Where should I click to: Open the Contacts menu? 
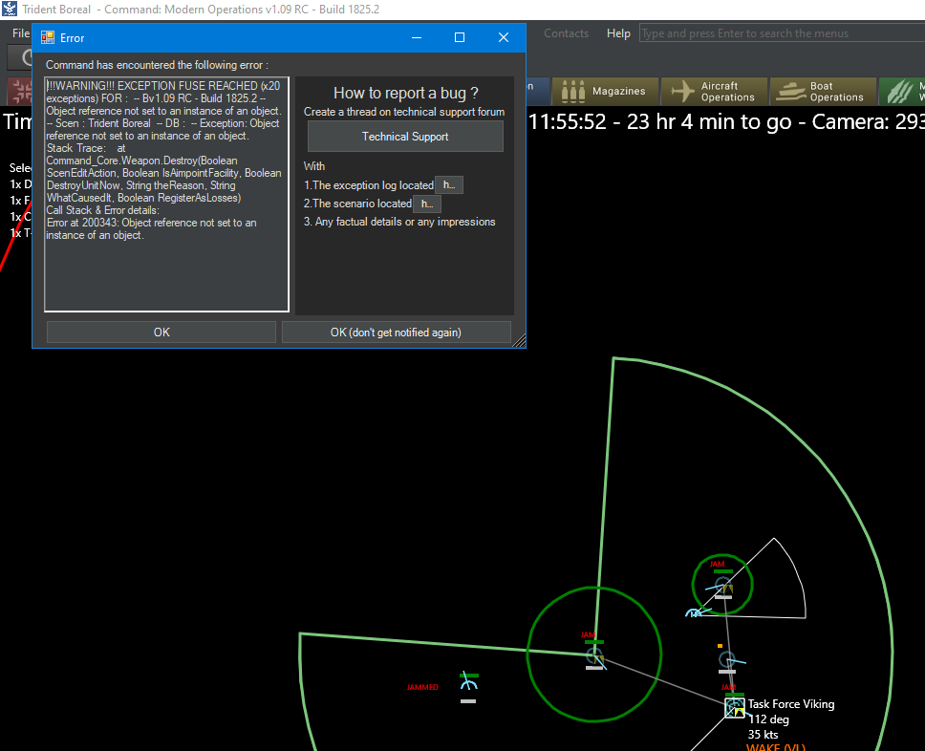point(566,33)
